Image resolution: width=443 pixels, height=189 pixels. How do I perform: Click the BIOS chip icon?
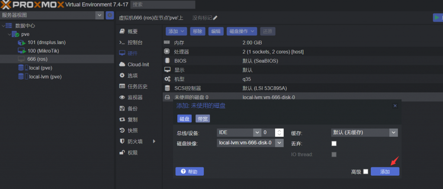coord(167,60)
